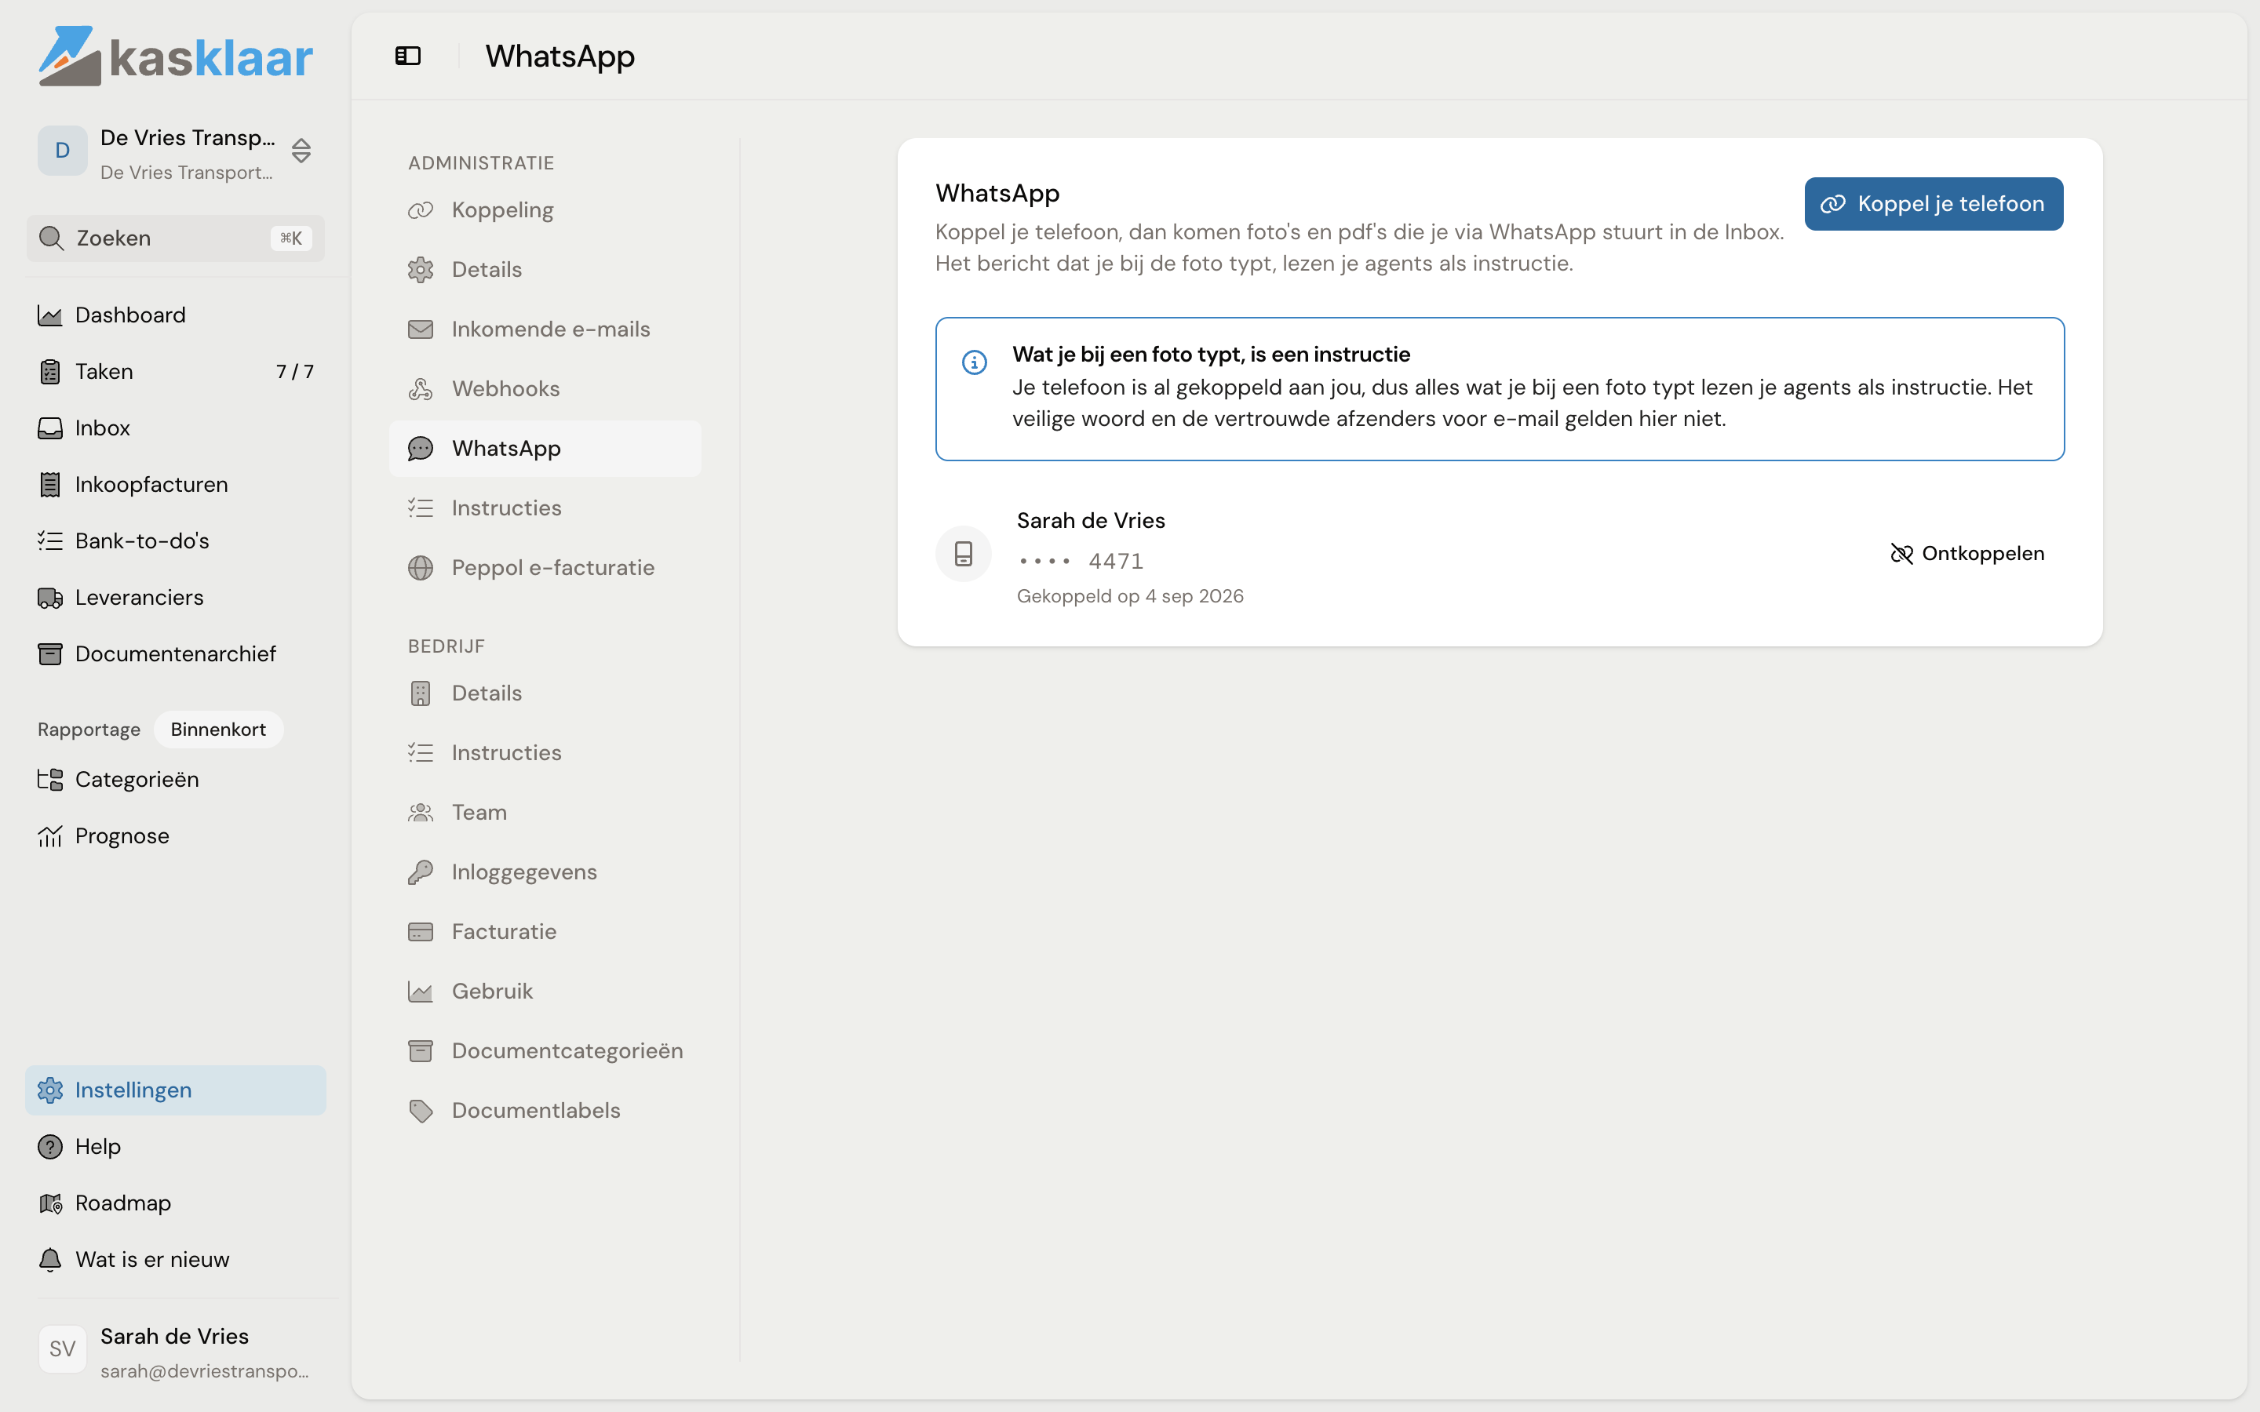Go to Taken 7 / 7

click(176, 372)
